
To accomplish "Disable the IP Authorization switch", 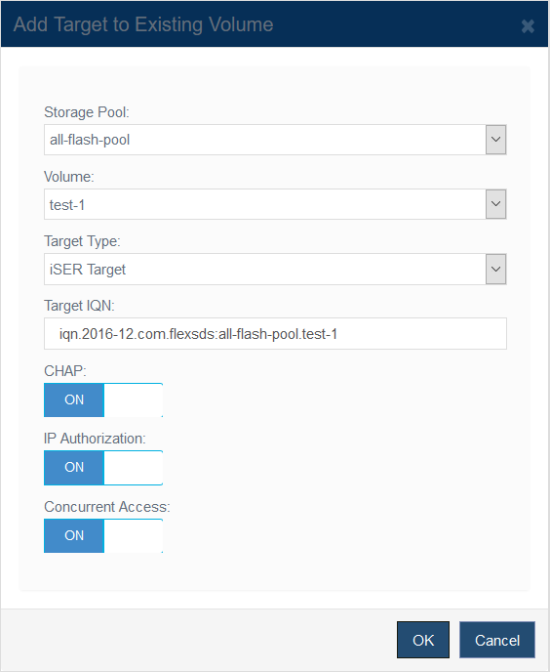I will 103,468.
